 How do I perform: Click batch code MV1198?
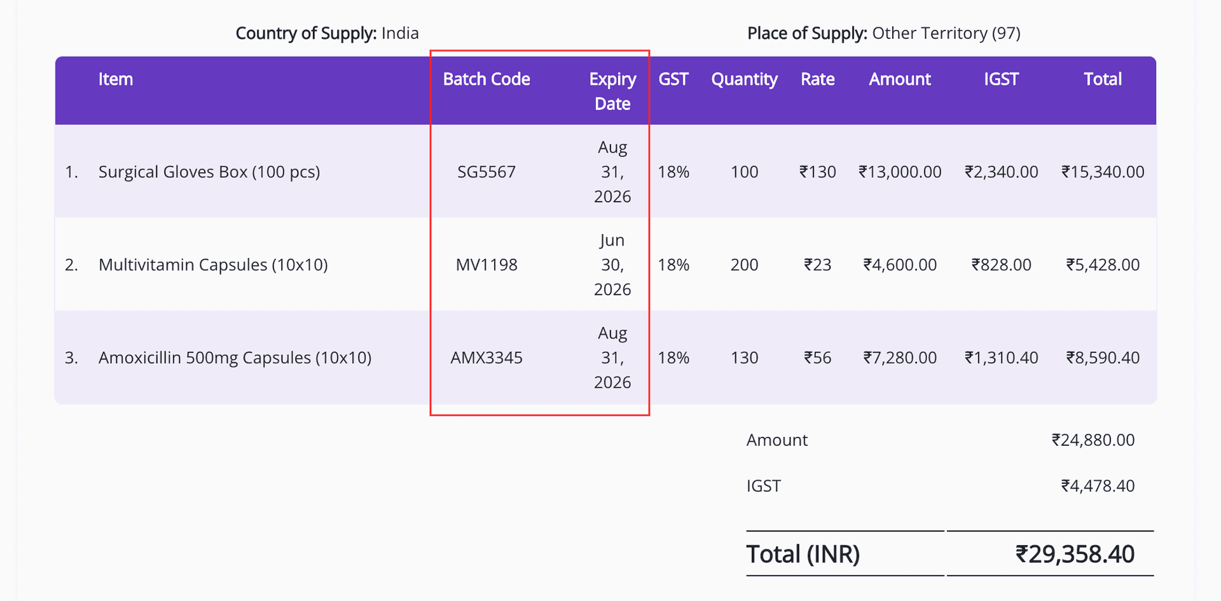486,265
